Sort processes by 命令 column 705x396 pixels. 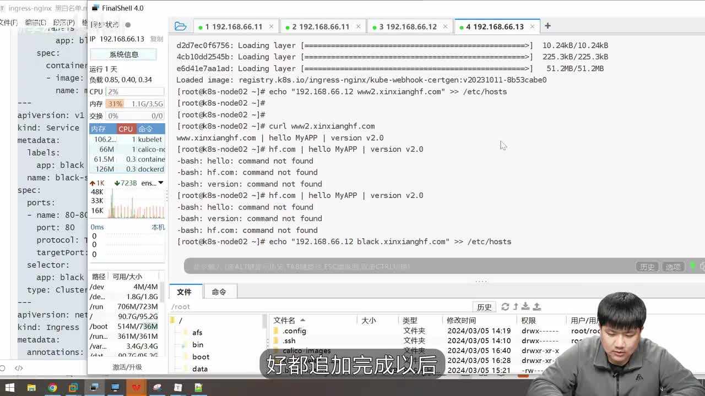pos(150,129)
